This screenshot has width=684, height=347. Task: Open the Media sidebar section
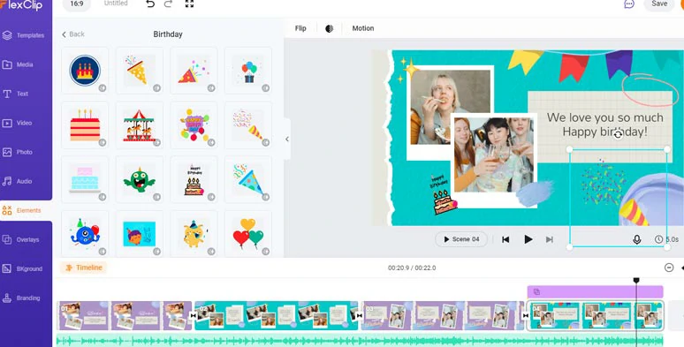coord(19,64)
